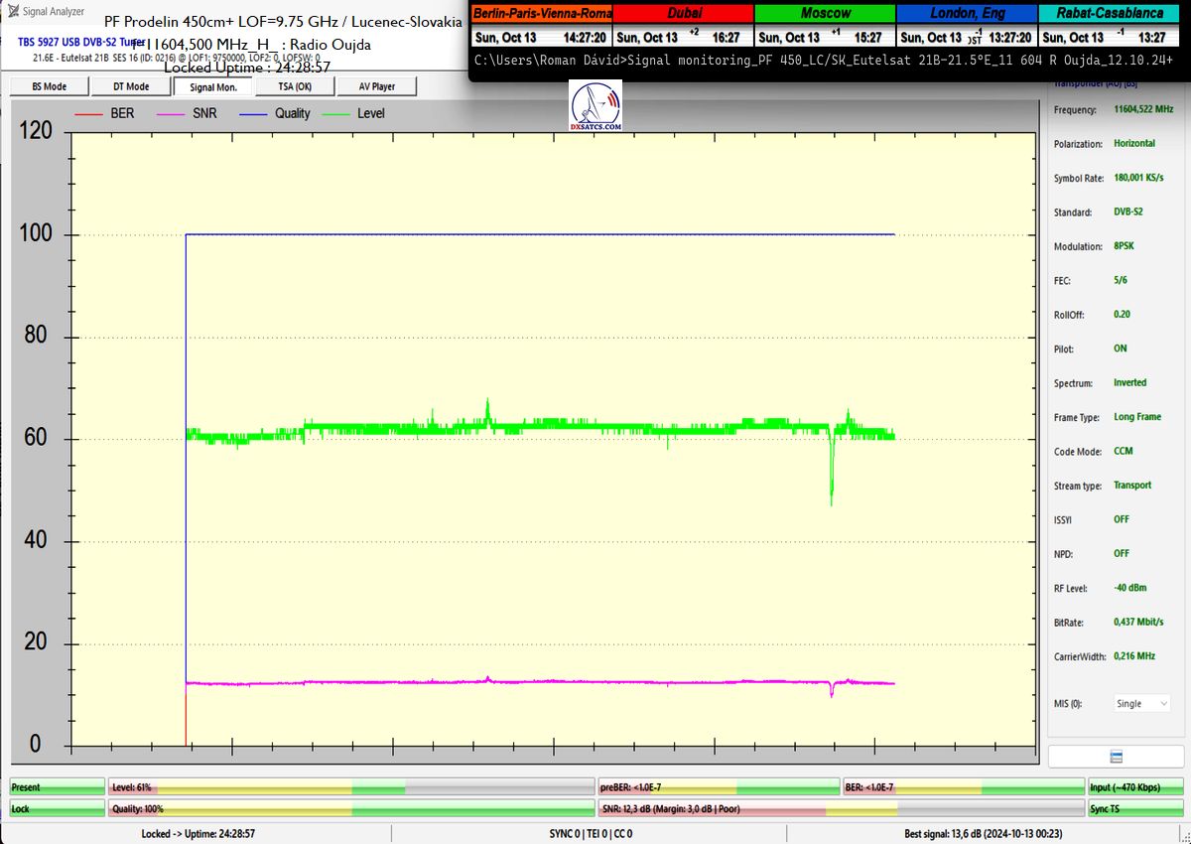Click the green Present status indicator

click(57, 787)
